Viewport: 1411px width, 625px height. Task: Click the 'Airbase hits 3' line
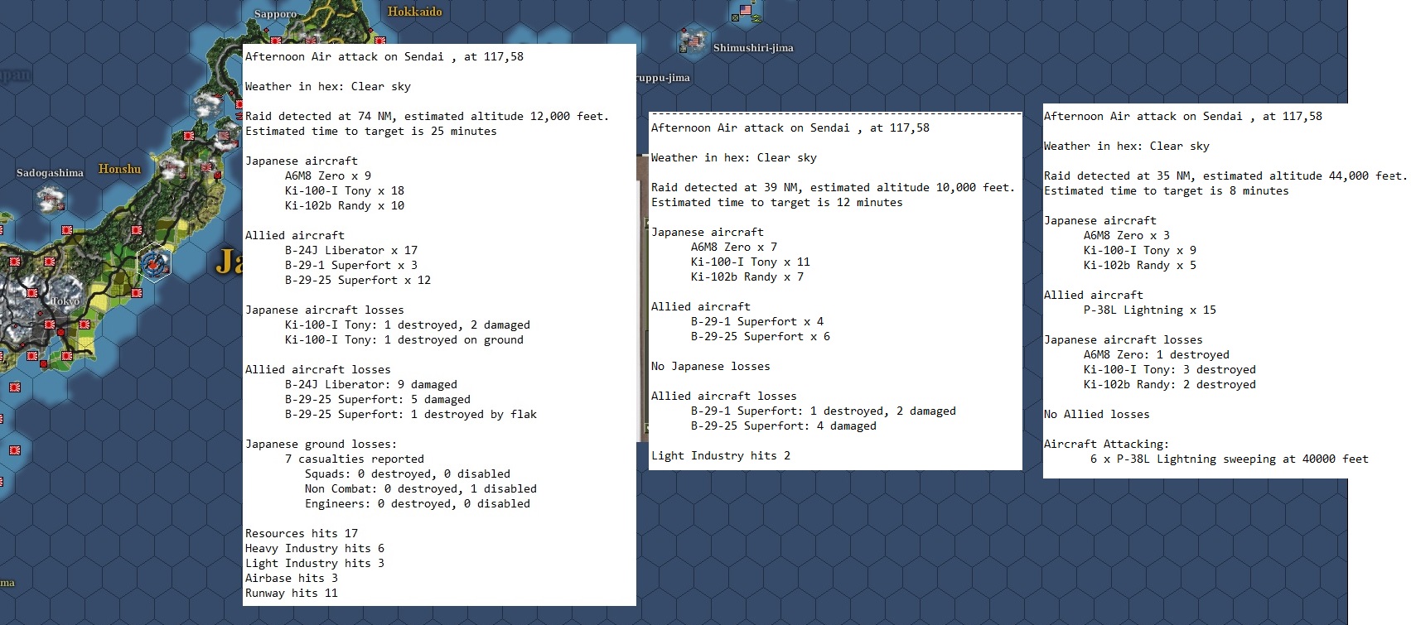[292, 579]
